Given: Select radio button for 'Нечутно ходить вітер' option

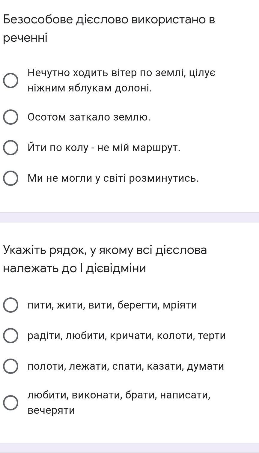Looking at the screenshot, I should click(10, 80).
